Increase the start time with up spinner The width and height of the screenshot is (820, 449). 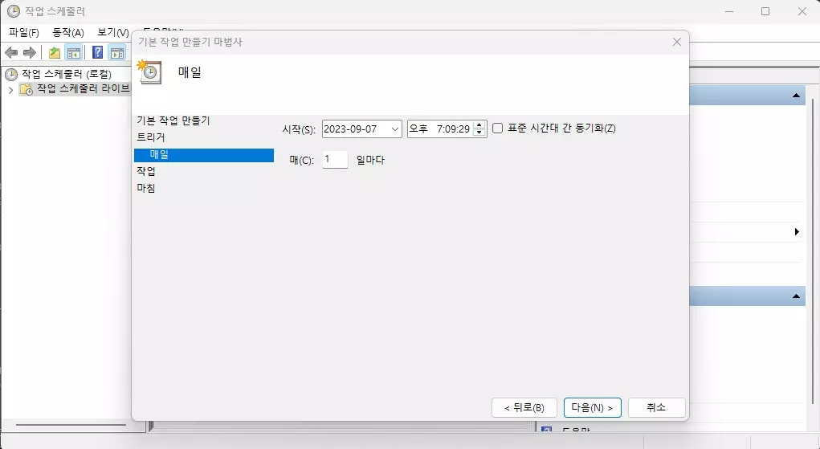[x=479, y=125]
